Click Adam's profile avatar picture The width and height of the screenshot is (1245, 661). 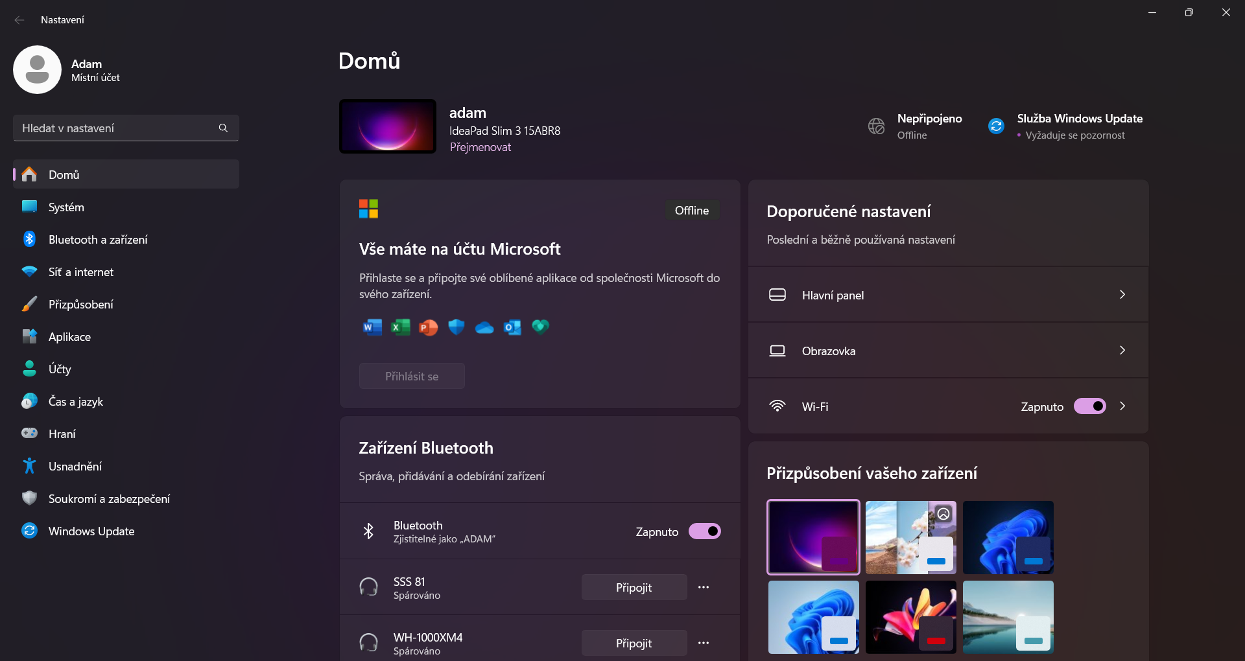pos(37,70)
